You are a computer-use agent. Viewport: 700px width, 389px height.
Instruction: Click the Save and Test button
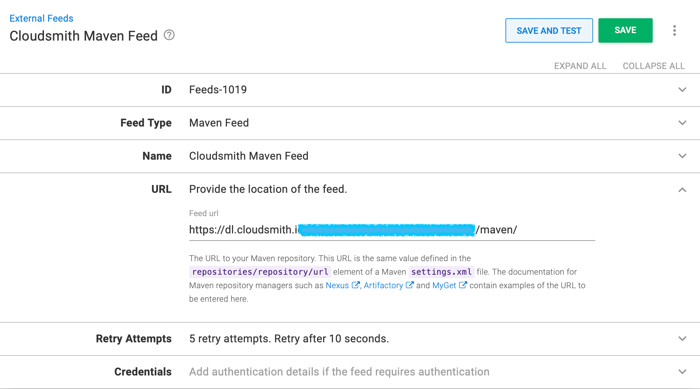tap(549, 30)
